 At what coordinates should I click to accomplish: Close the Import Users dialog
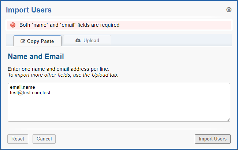pyautogui.click(x=229, y=10)
